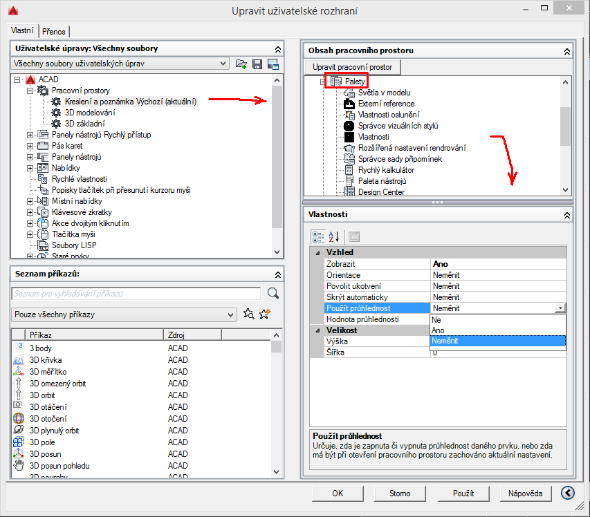Switch to the Přenos tab
Viewport: 590px width, 517px height.
pyautogui.click(x=53, y=31)
